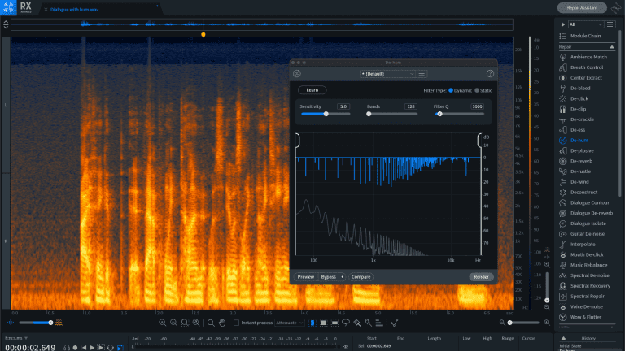Select the time selection tool
625x351 pixels.
tap(312, 323)
